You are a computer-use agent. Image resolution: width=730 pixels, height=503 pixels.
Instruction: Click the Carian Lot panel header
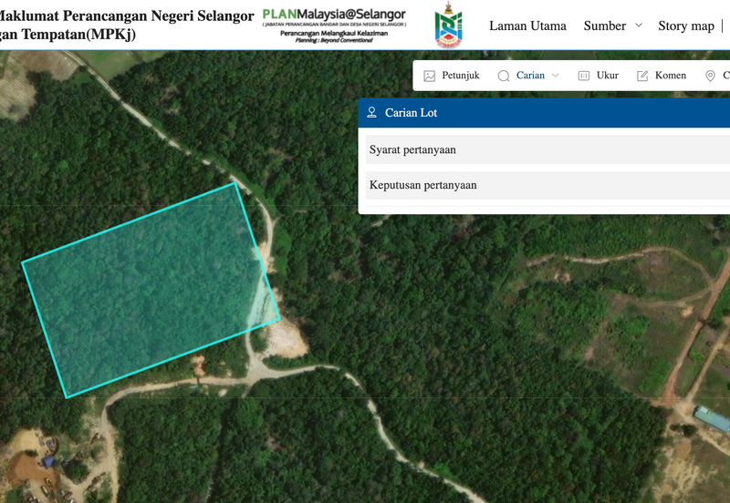tap(547, 113)
